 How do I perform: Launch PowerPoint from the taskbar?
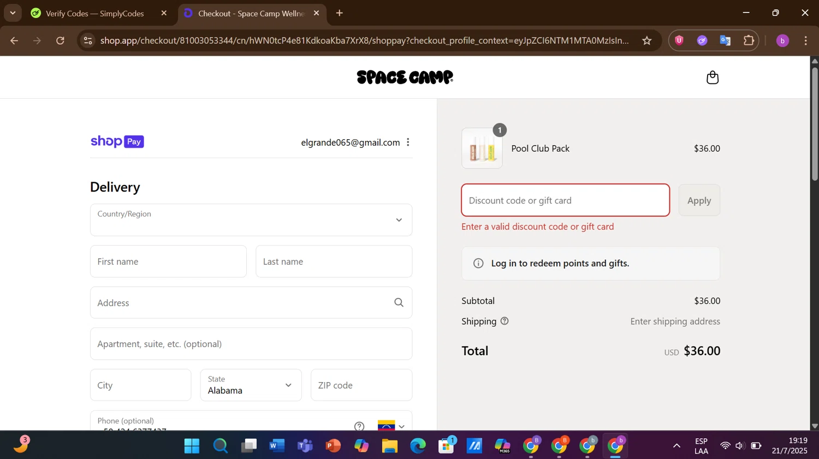(333, 446)
